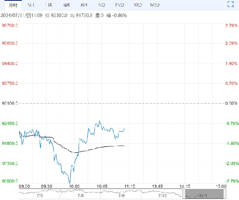Select the 5分 interval tab

(x=101, y=5)
